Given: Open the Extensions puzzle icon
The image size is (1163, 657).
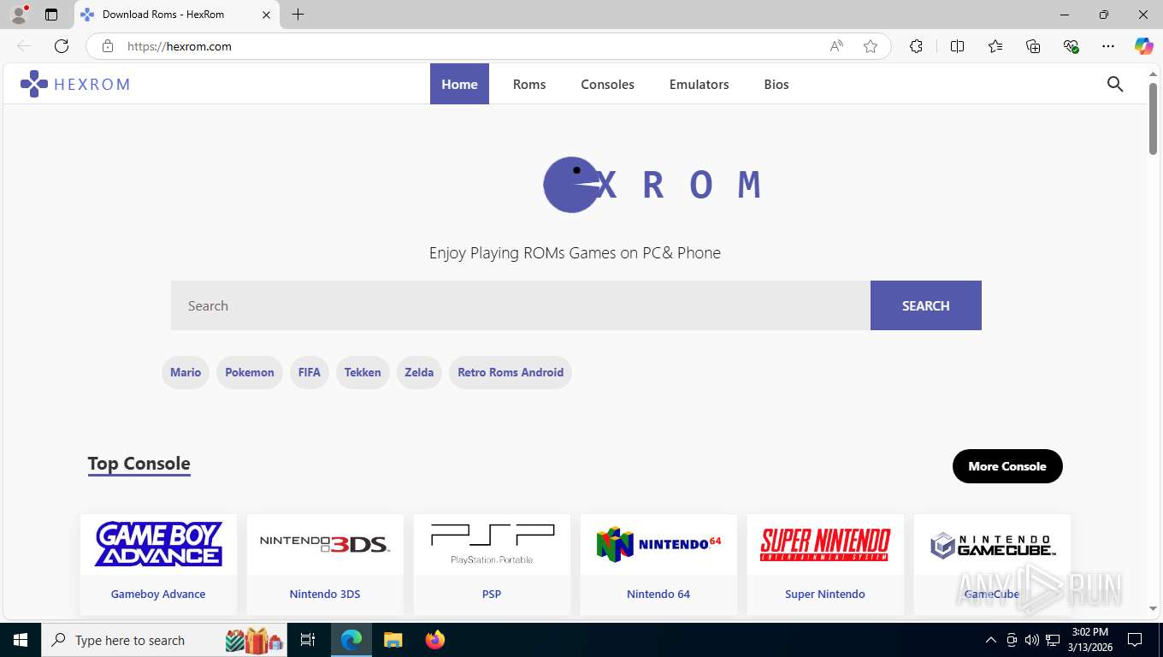Looking at the screenshot, I should click(916, 46).
